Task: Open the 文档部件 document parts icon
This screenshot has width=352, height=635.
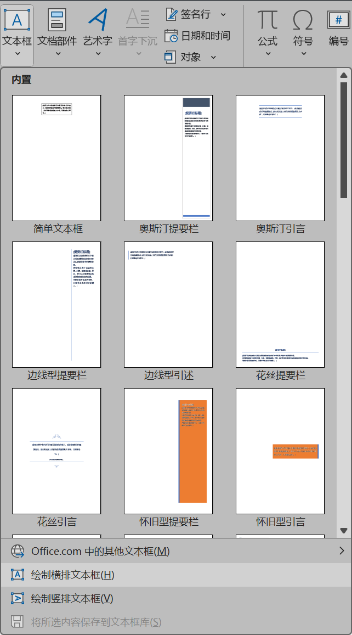Action: [57, 19]
